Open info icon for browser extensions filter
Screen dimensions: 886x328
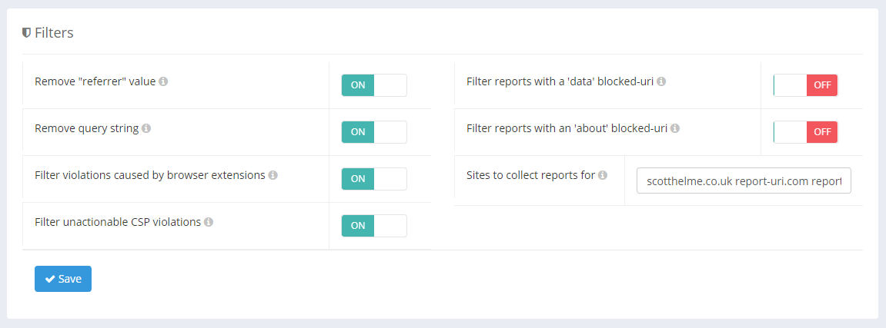(273, 175)
